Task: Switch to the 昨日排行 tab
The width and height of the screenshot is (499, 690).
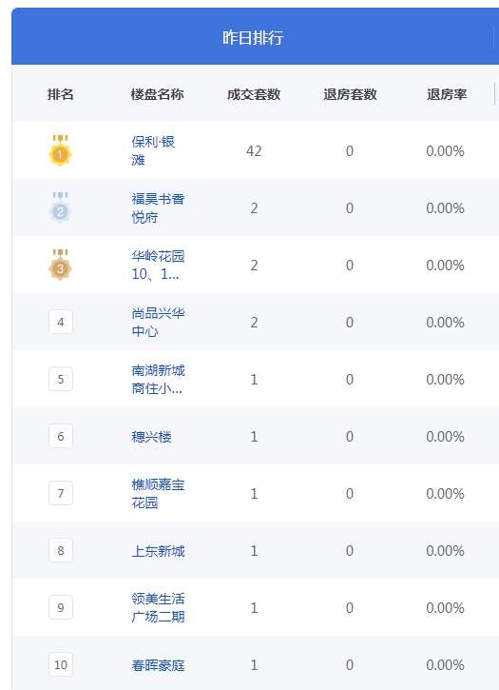Action: point(253,37)
